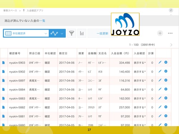Screen dimensions: 179x134
Task: Show 入金確認 for nyukin-5903
Action: point(140,63)
